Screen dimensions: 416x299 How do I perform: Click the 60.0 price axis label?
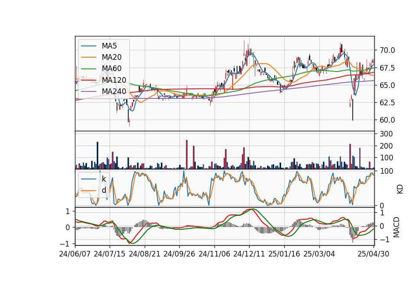pos(387,120)
